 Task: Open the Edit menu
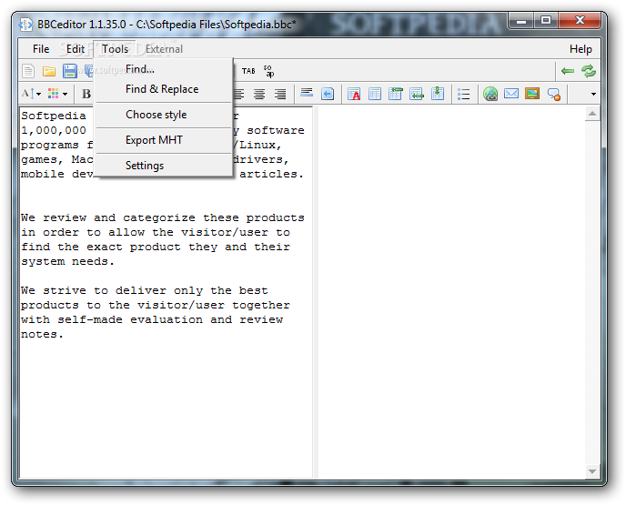(x=75, y=49)
